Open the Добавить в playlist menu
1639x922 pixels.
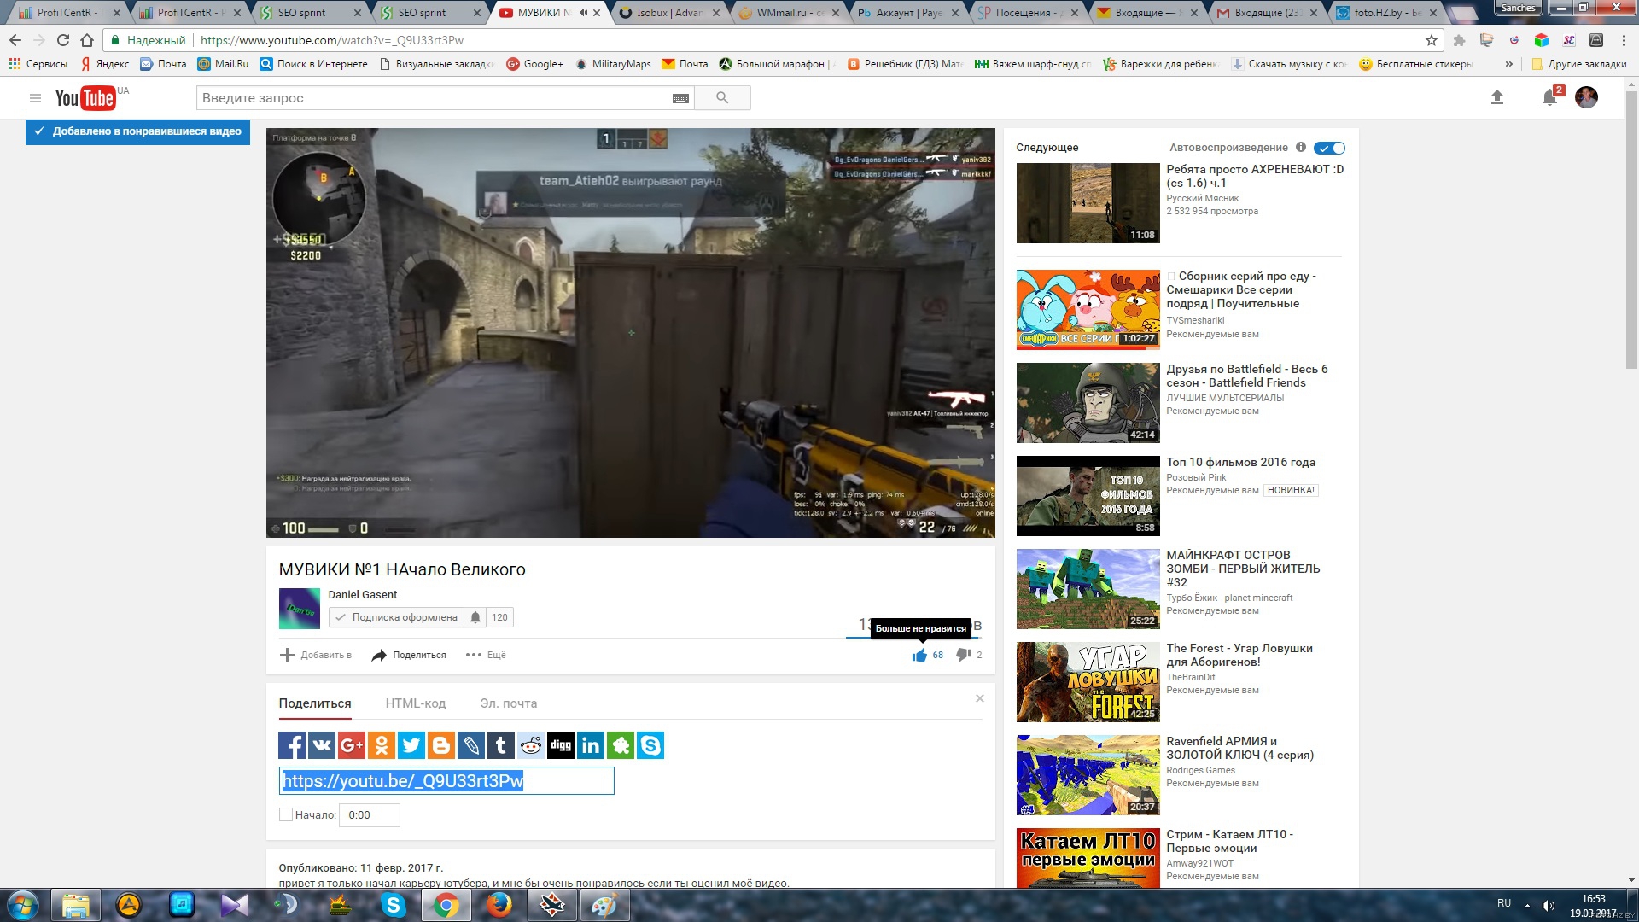(x=316, y=655)
